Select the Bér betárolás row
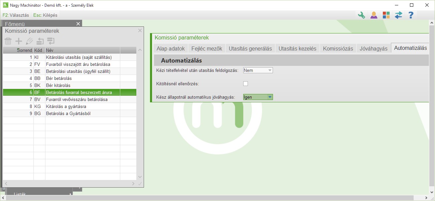 point(70,78)
